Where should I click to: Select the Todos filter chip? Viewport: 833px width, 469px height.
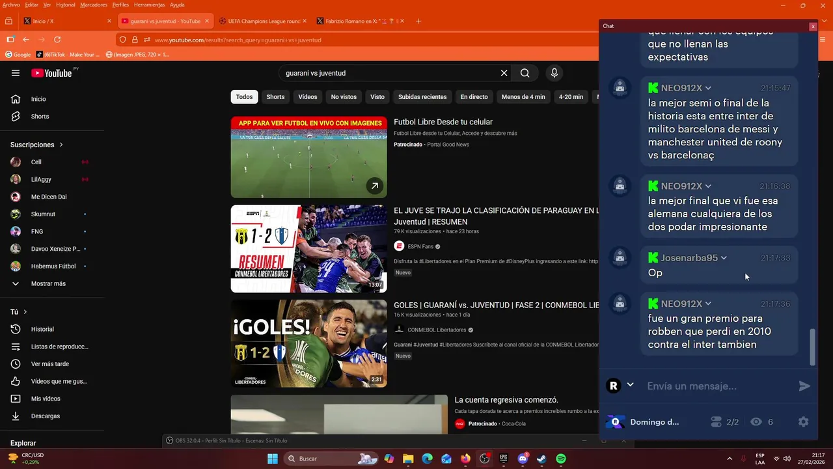244,97
